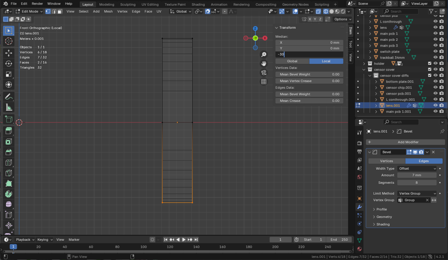Select the Cursor tool in the toolbar
448x260 pixels.
tap(8, 41)
